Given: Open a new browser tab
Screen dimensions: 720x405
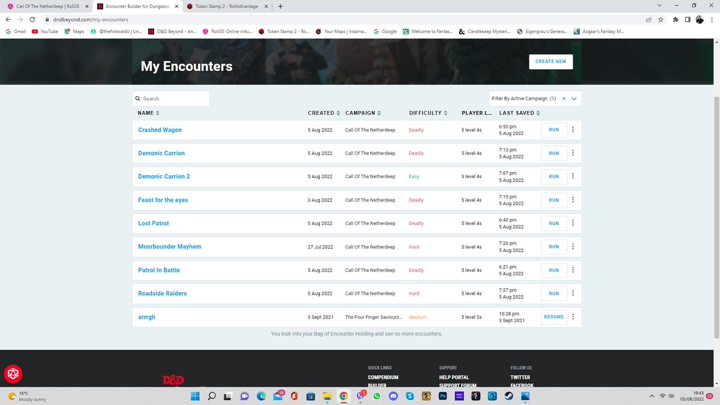Looking at the screenshot, I should [280, 6].
